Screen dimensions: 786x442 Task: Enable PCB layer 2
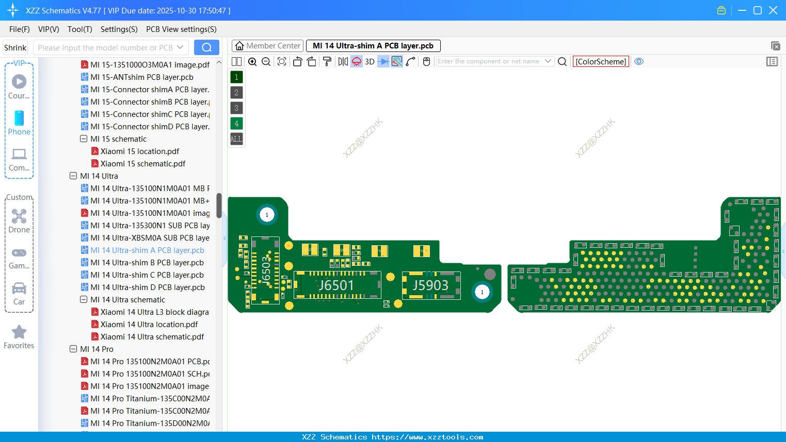point(236,92)
